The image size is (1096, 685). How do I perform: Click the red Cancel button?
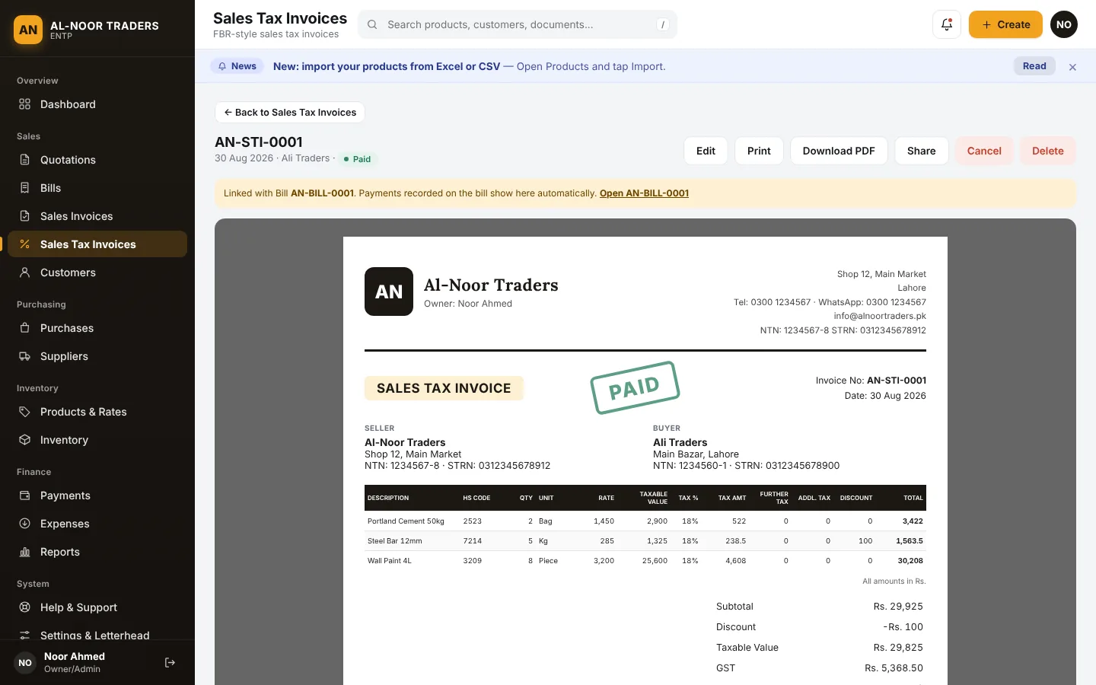(984, 151)
